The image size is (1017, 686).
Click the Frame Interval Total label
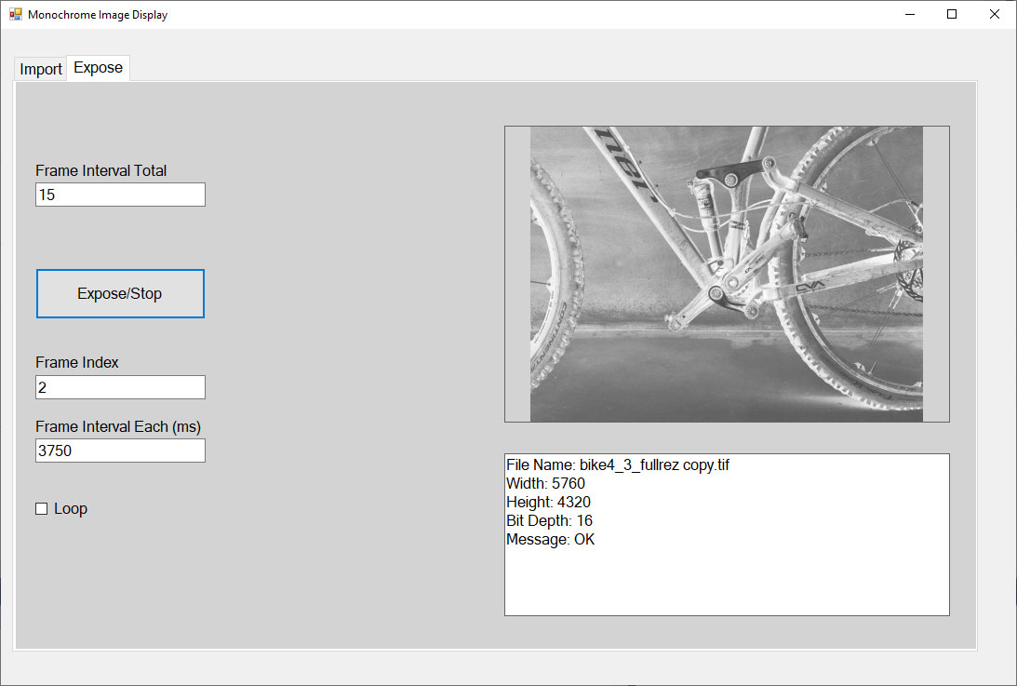coord(101,170)
